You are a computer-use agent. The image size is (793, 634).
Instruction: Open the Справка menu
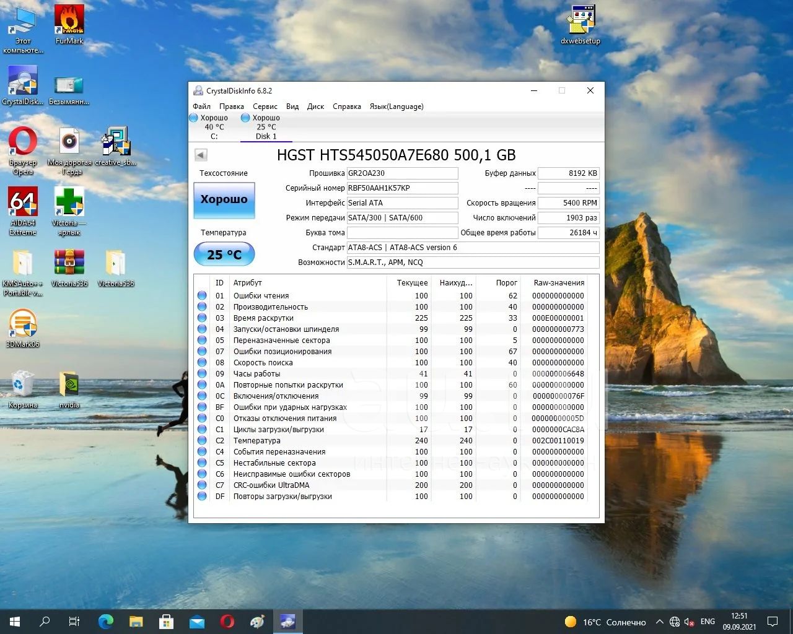[x=347, y=106]
